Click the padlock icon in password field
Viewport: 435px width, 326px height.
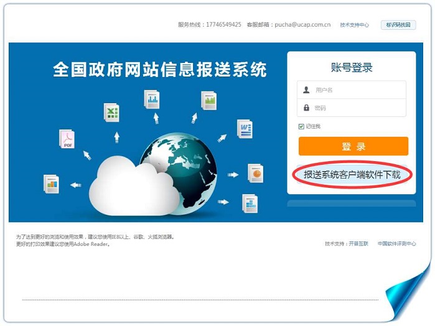click(306, 108)
